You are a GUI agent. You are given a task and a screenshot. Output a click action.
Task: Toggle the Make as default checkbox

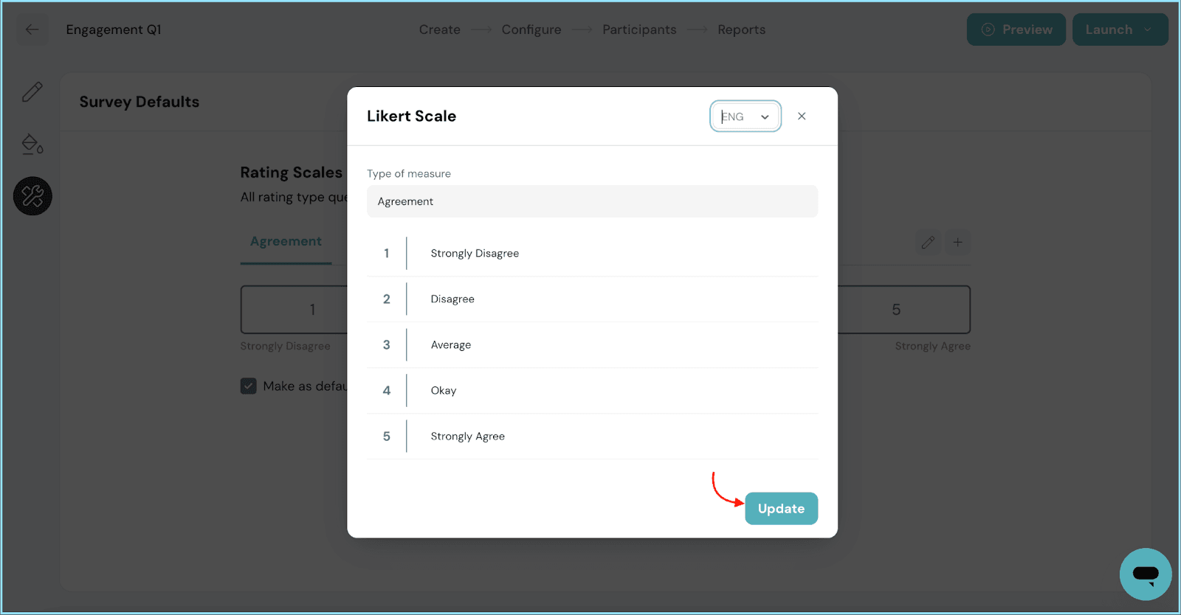pos(249,386)
